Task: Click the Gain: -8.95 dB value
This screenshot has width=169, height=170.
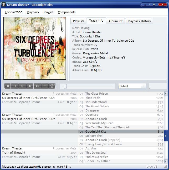Action: [x=68, y=157]
